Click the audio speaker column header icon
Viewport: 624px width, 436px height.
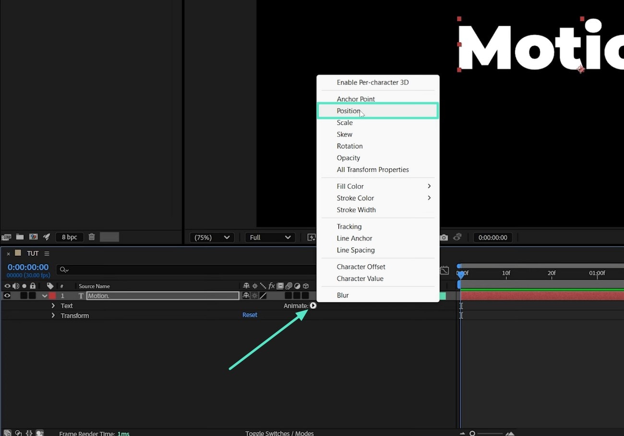point(15,286)
